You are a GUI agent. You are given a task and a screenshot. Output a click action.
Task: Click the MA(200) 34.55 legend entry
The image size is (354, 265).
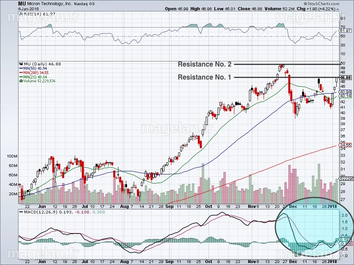[x=34, y=72]
